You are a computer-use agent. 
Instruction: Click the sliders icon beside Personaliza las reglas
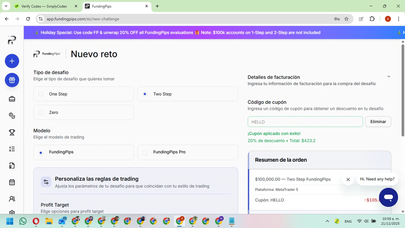tap(46, 182)
